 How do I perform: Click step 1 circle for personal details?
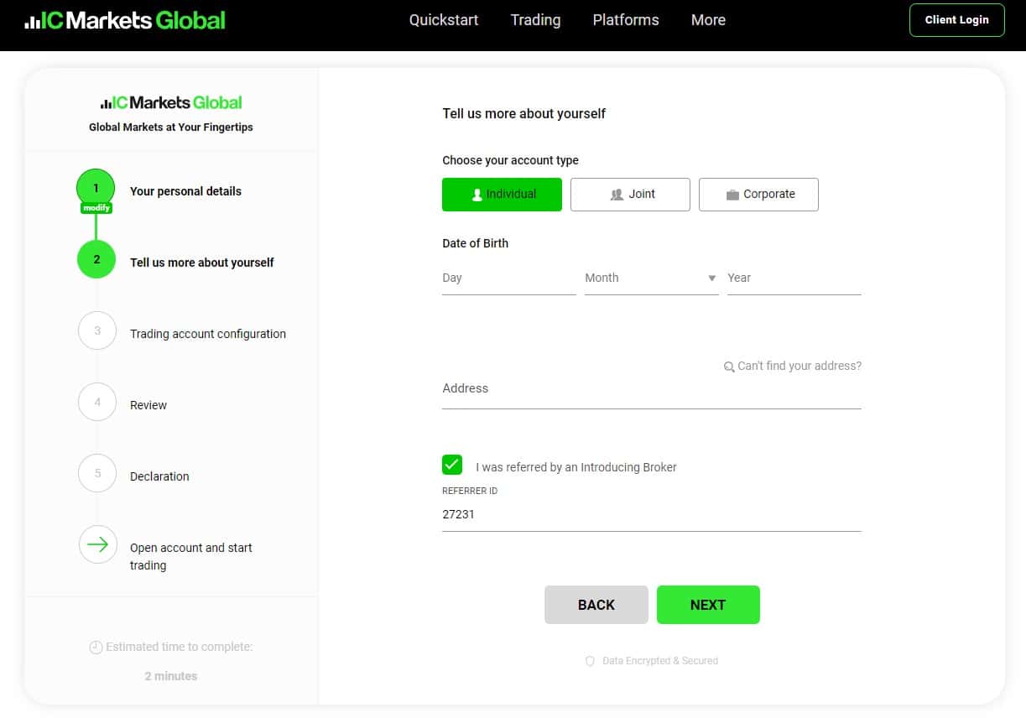click(96, 189)
